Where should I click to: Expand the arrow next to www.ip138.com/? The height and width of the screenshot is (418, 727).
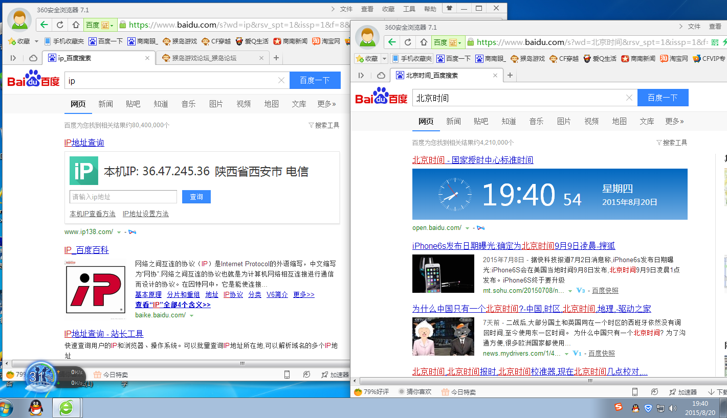(x=119, y=232)
